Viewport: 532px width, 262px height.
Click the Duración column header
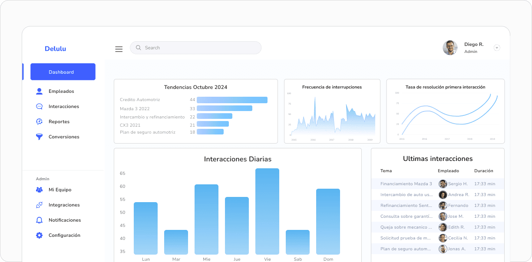(x=484, y=171)
